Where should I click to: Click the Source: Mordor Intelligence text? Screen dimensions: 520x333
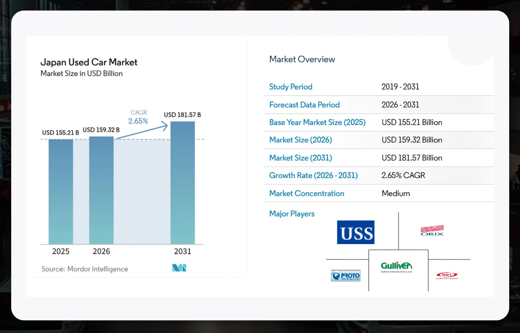[85, 269]
